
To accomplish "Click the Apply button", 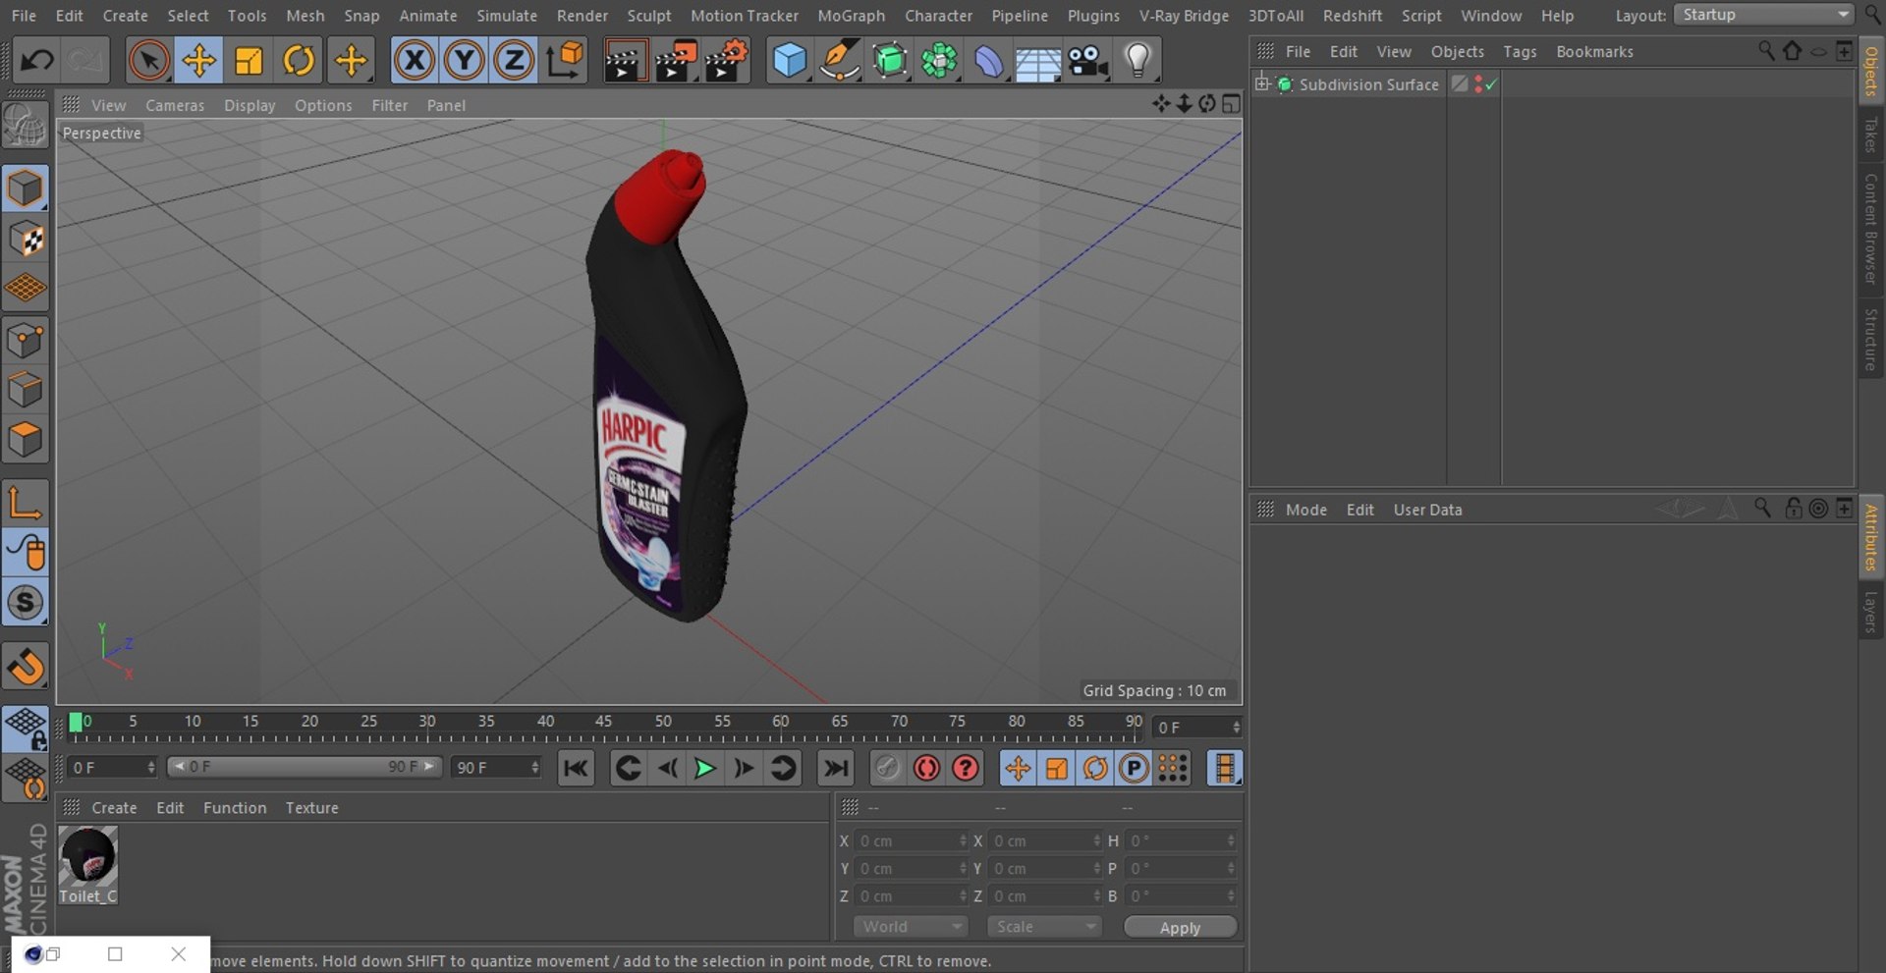I will click(1180, 928).
